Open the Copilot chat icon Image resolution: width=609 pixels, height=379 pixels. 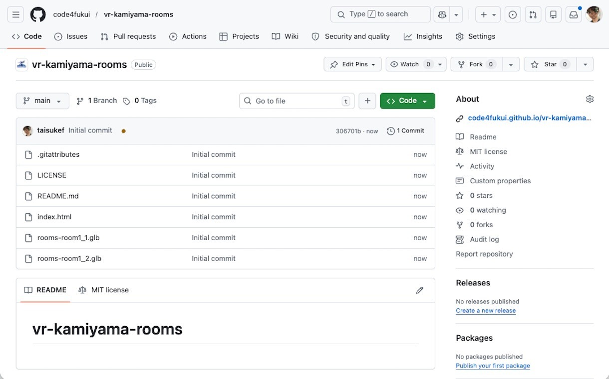pos(442,14)
